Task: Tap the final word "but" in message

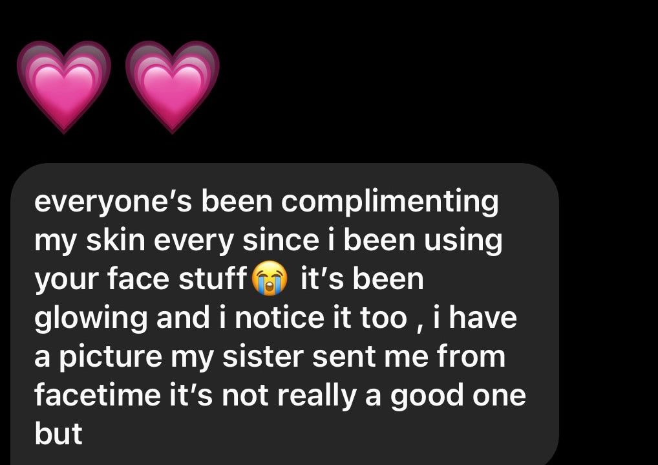Action: click(58, 433)
